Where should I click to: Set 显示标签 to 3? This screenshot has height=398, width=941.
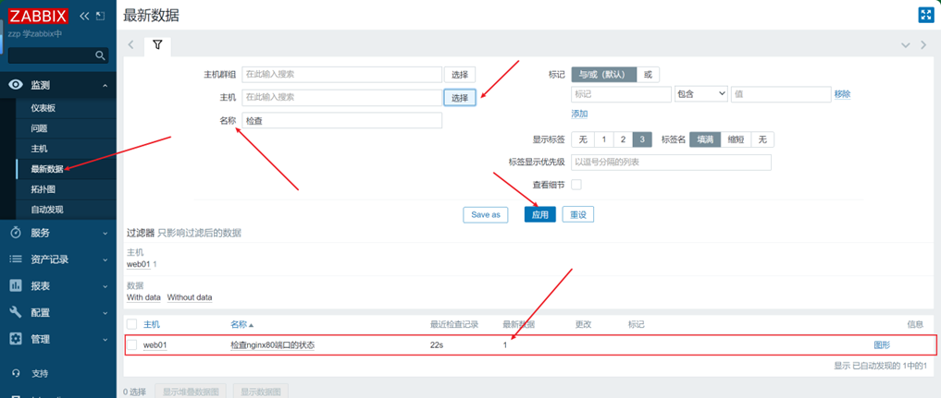(642, 139)
